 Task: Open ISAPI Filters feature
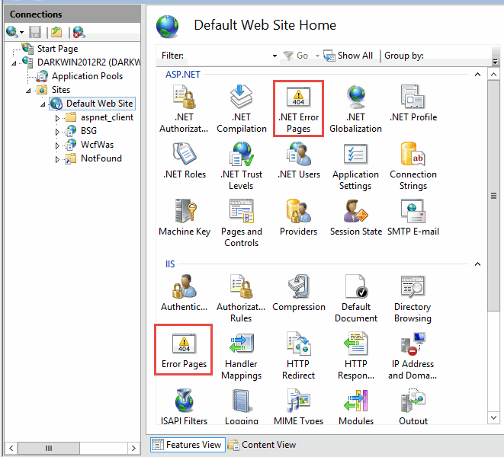(185, 407)
